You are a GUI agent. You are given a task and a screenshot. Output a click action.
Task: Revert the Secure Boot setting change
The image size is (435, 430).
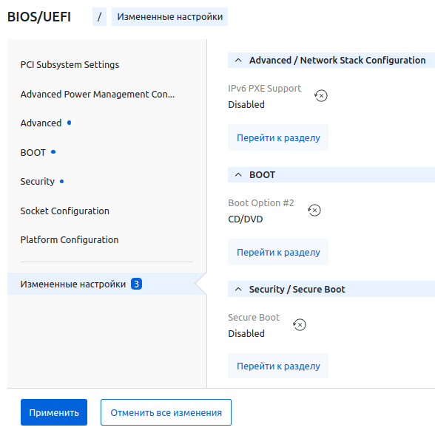[x=300, y=325]
